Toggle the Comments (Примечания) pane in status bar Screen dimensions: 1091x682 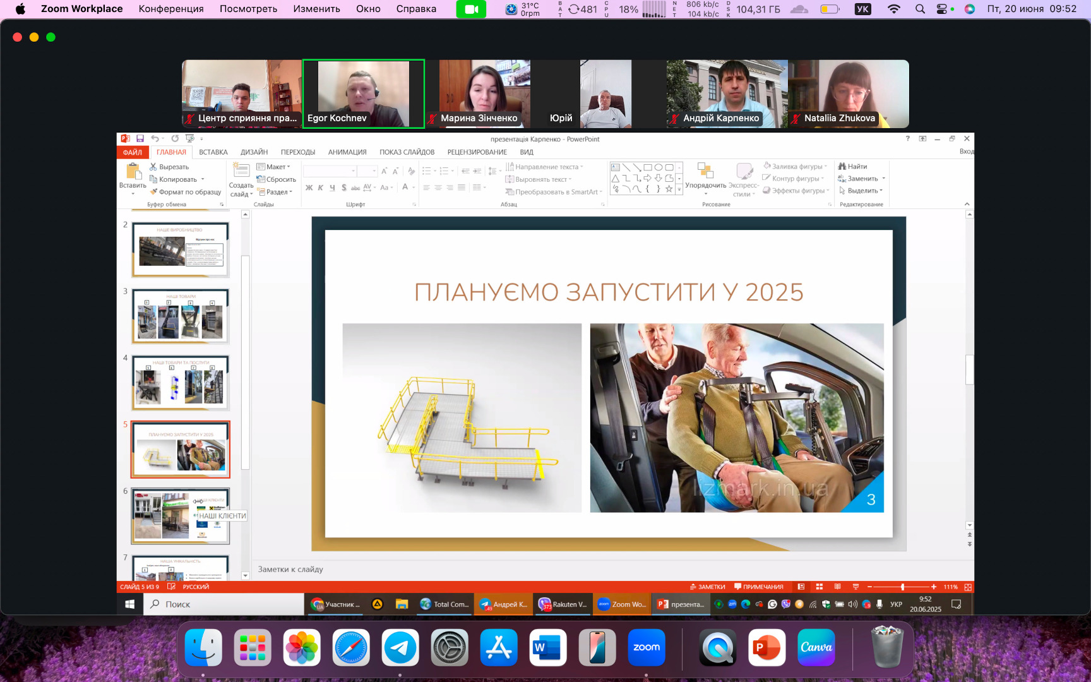pos(758,587)
